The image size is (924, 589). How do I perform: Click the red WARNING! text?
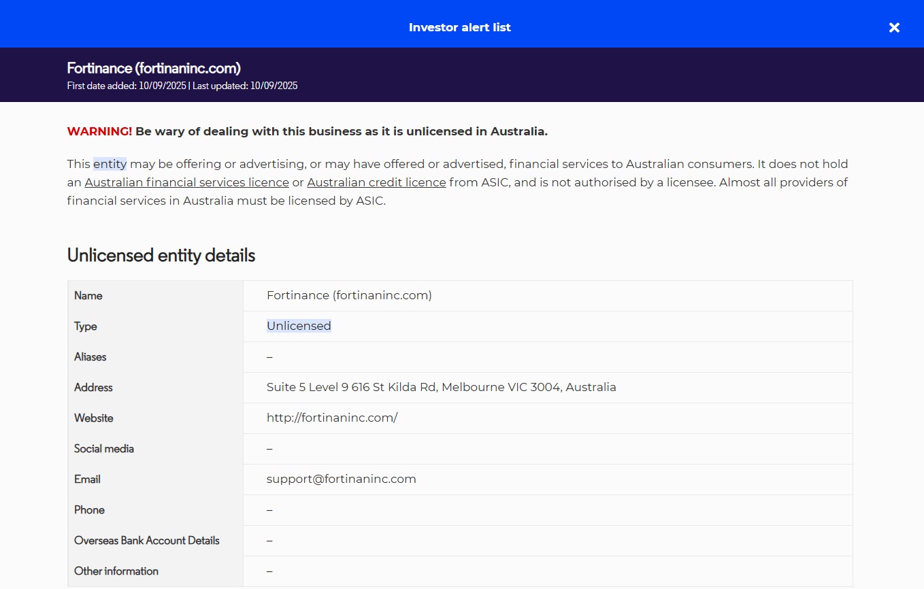tap(99, 131)
